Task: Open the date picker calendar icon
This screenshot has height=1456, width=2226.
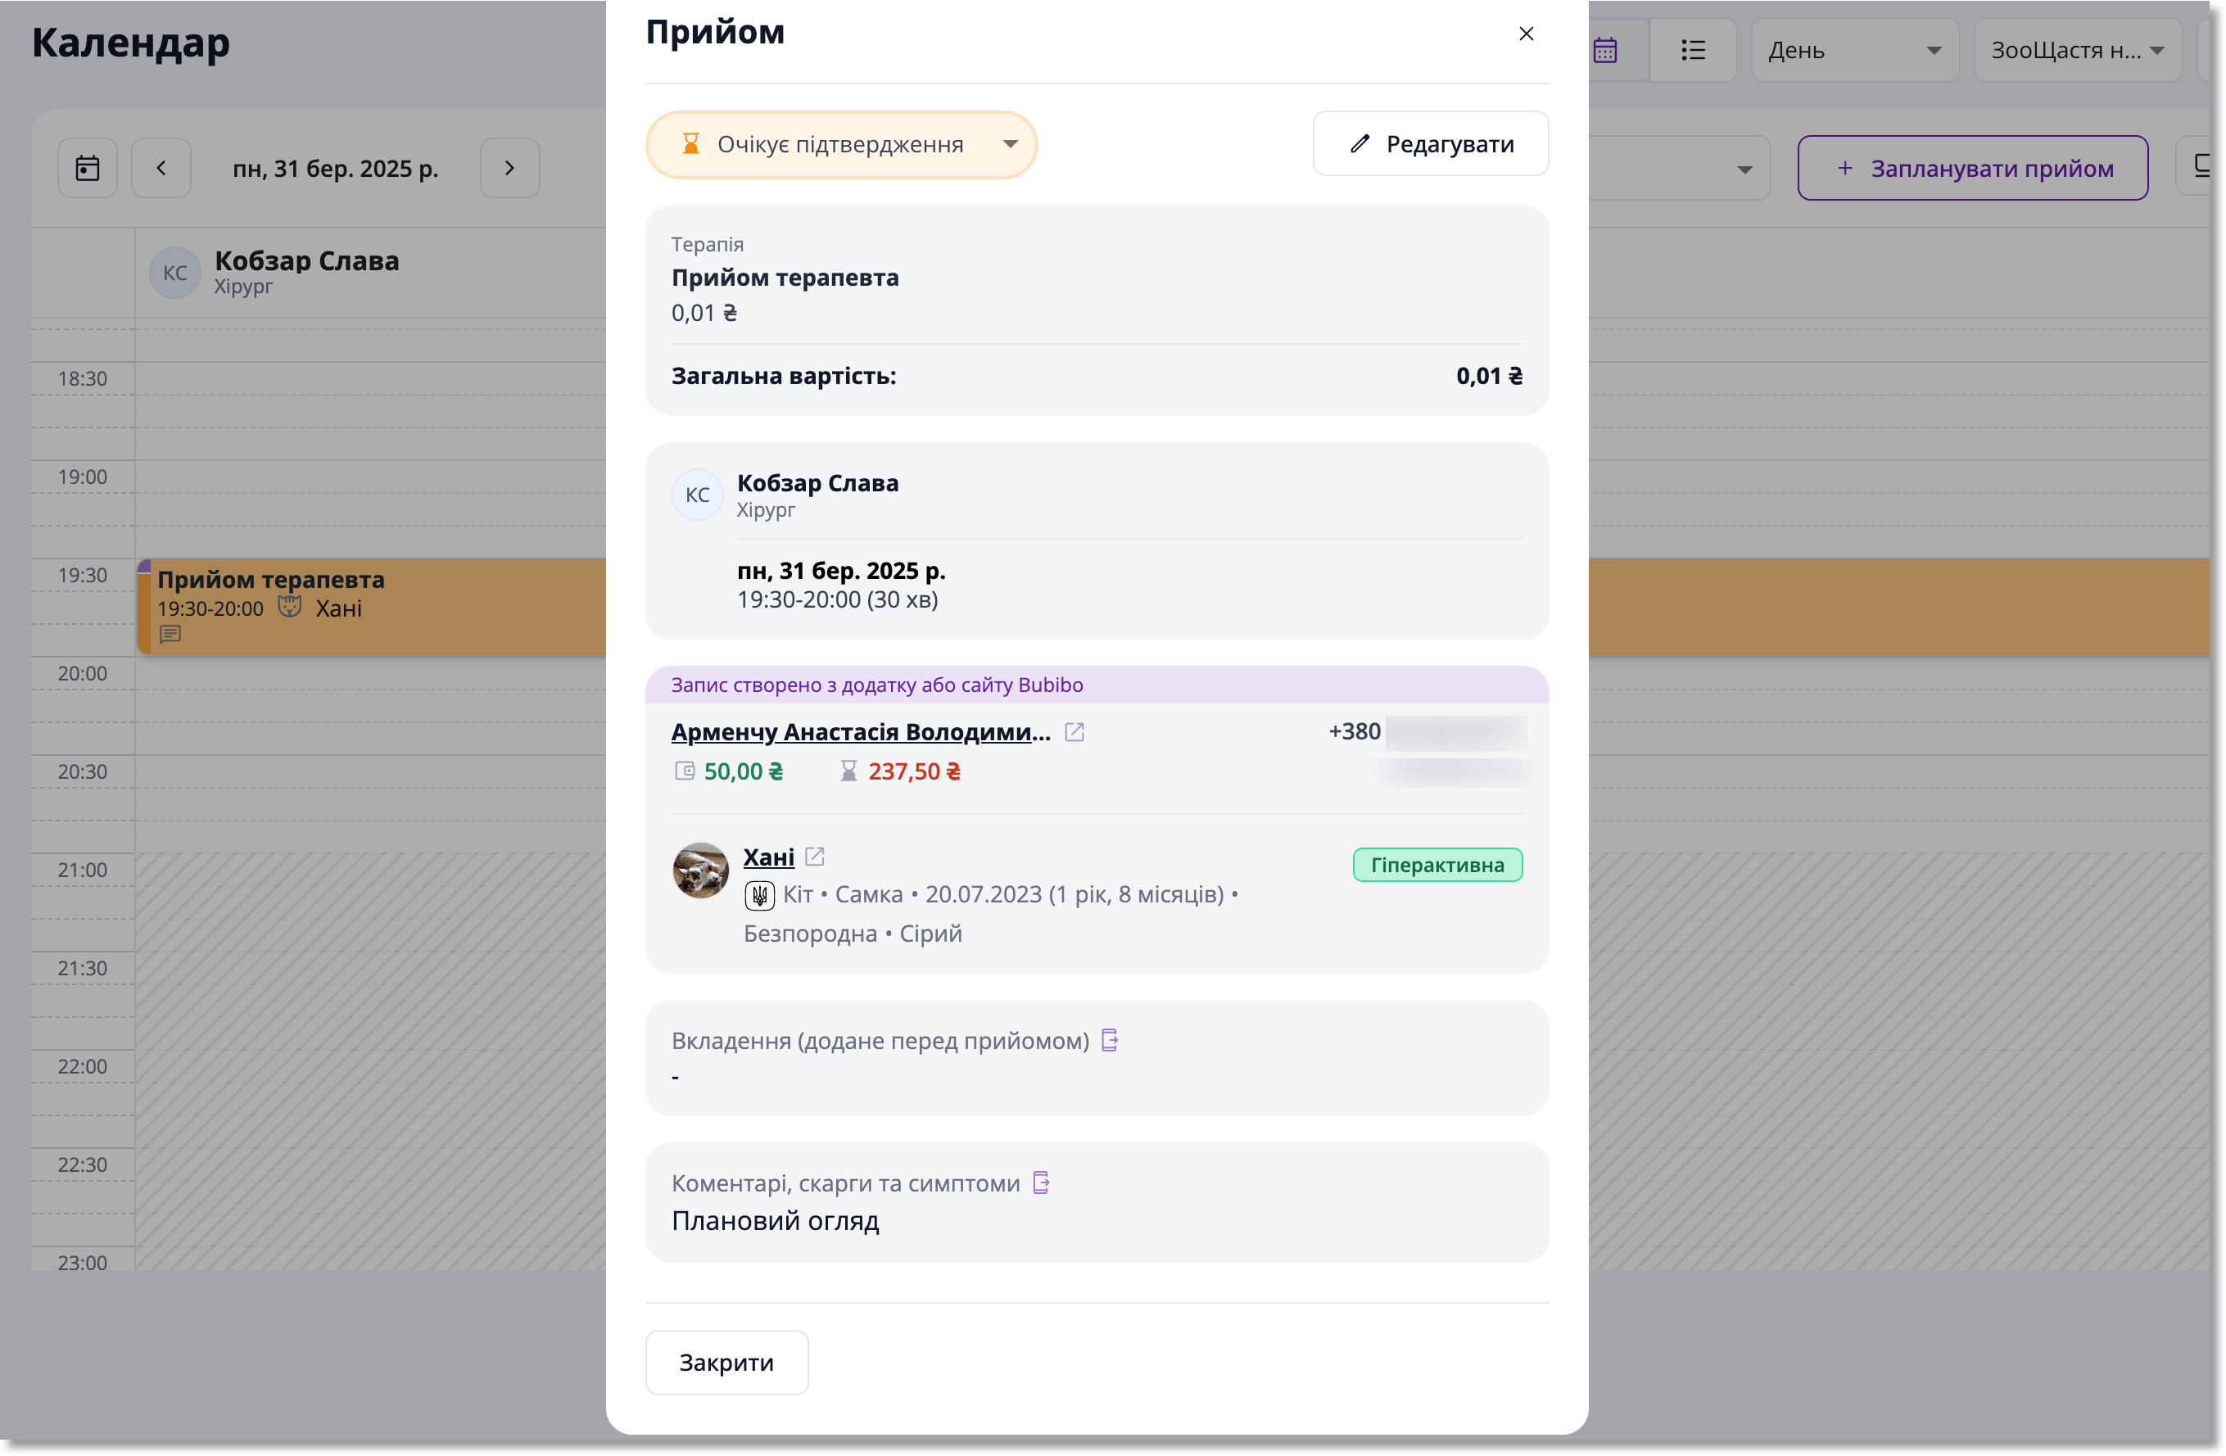Action: click(88, 169)
